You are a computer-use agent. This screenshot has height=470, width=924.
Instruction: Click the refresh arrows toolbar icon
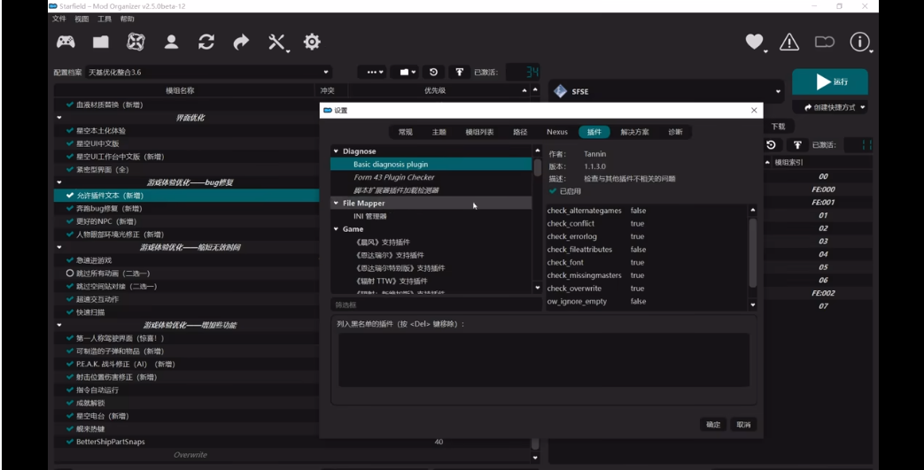[x=206, y=42]
